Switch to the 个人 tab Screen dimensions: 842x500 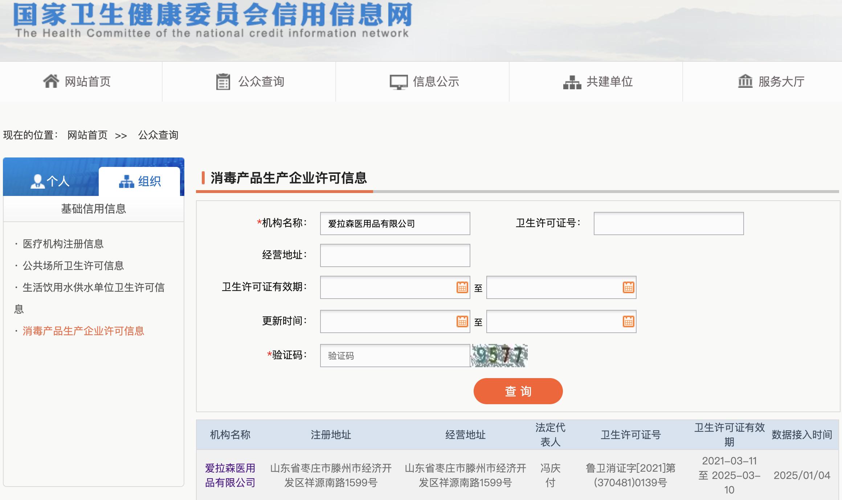click(x=50, y=181)
